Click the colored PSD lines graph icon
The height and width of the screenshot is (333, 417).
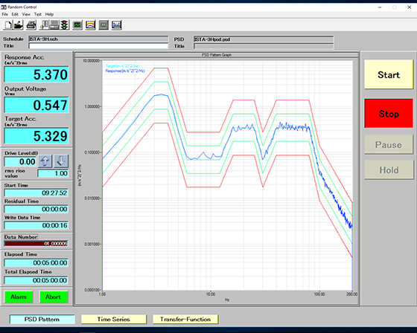pos(90,25)
